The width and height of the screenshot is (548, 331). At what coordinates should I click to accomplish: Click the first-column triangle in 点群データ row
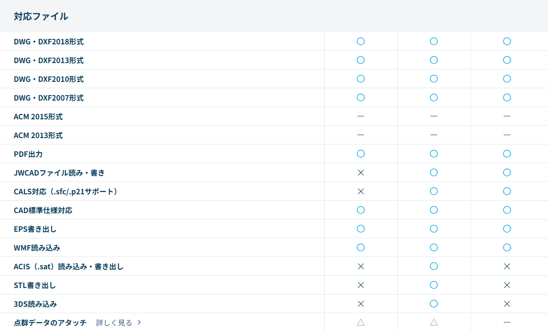coord(361,322)
